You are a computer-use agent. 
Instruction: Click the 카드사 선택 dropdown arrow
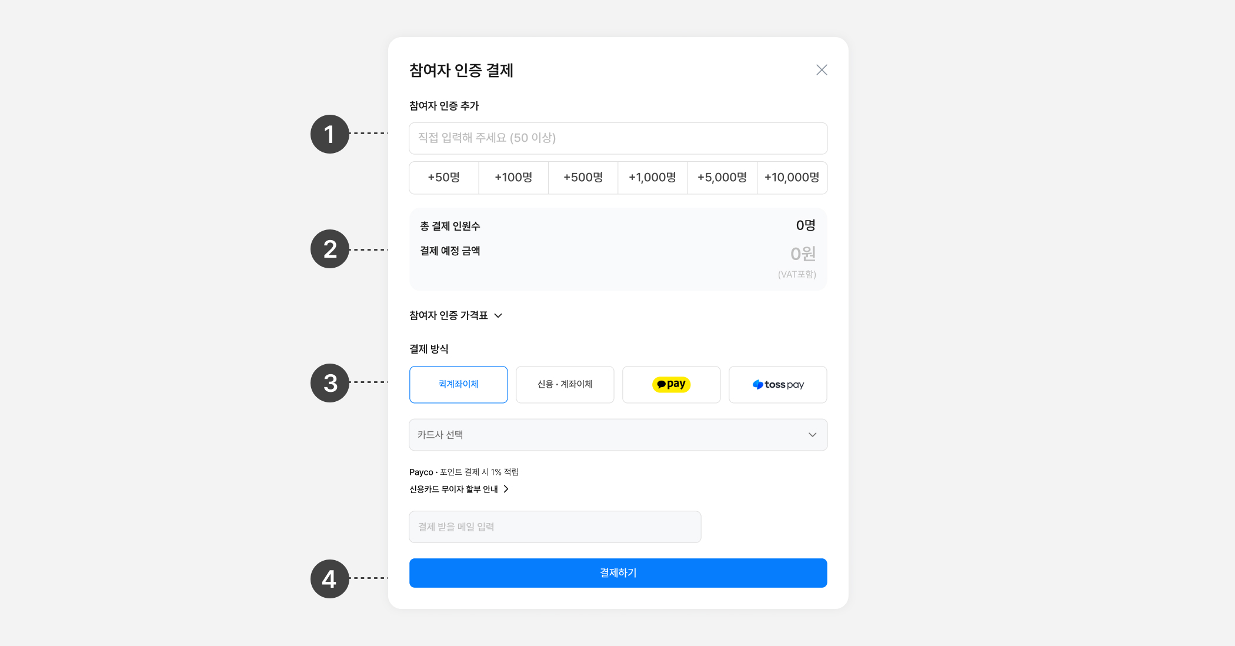pyautogui.click(x=812, y=435)
